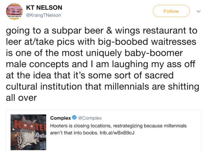The image size is (207, 151).
Task: Open the trib.al/wBxB9cJ link
Action: [117, 133]
